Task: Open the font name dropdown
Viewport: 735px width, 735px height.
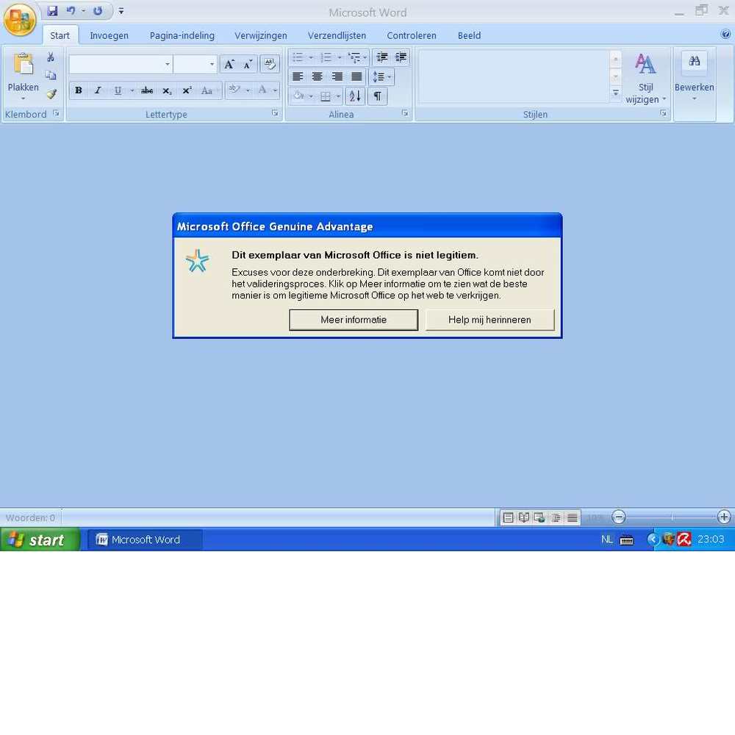Action: pos(168,65)
